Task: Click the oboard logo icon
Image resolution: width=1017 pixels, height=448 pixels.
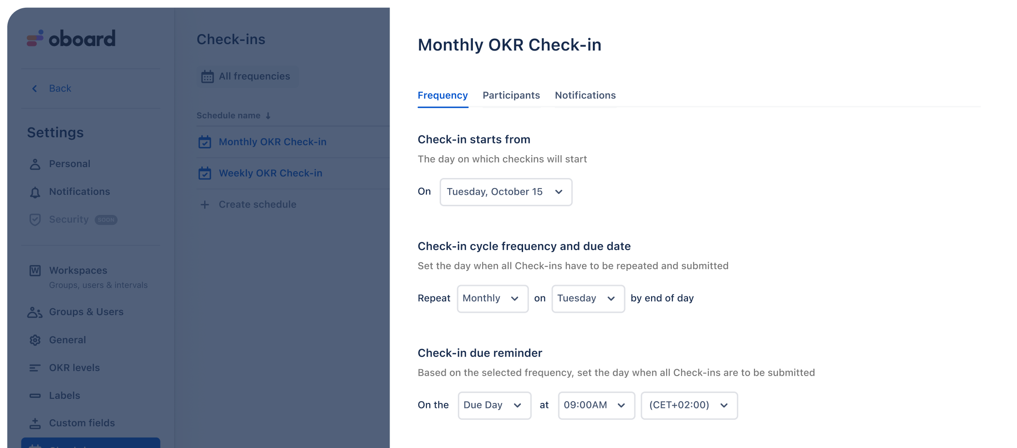Action: coord(35,38)
